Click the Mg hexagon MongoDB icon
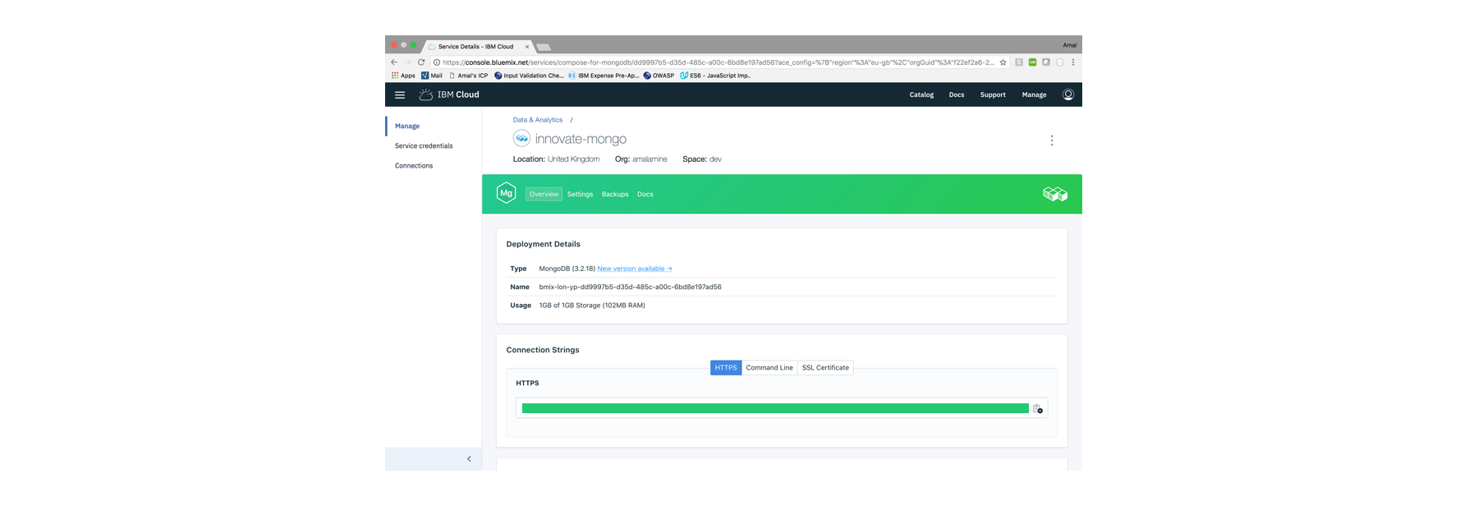This screenshot has width=1469, height=506. [x=507, y=193]
